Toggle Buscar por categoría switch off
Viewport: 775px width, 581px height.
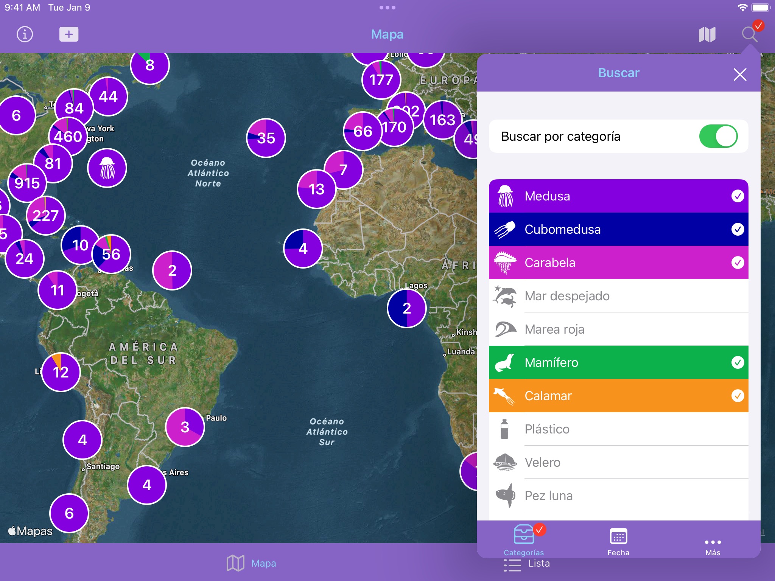[x=718, y=136]
